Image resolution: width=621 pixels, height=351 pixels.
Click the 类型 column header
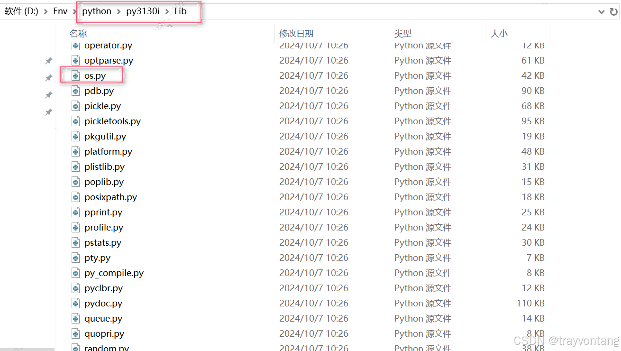[x=402, y=33]
